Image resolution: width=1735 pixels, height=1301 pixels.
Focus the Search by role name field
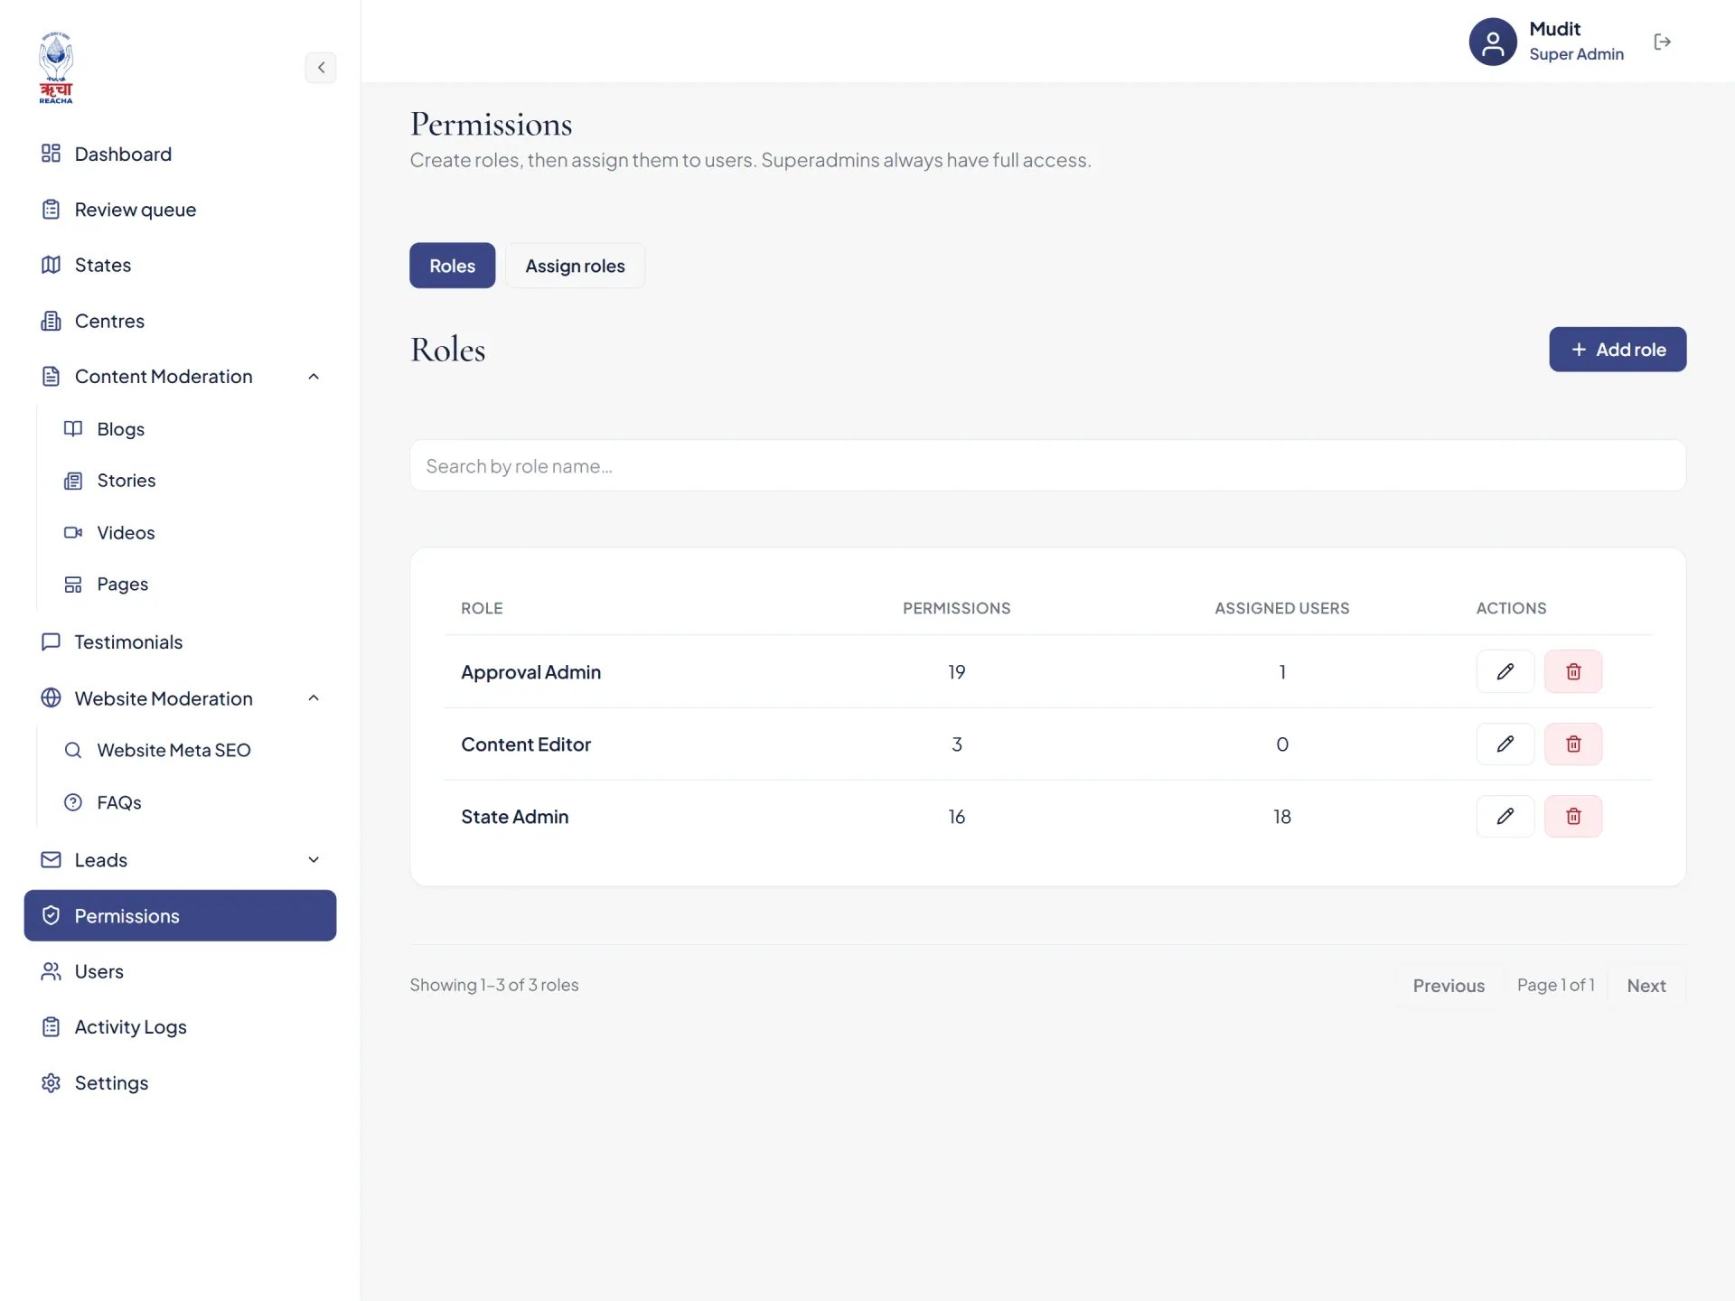[x=1047, y=465]
